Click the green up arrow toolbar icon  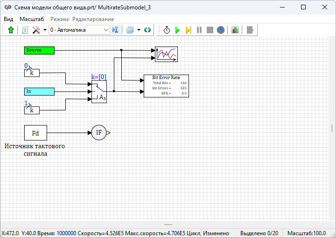(11, 30)
